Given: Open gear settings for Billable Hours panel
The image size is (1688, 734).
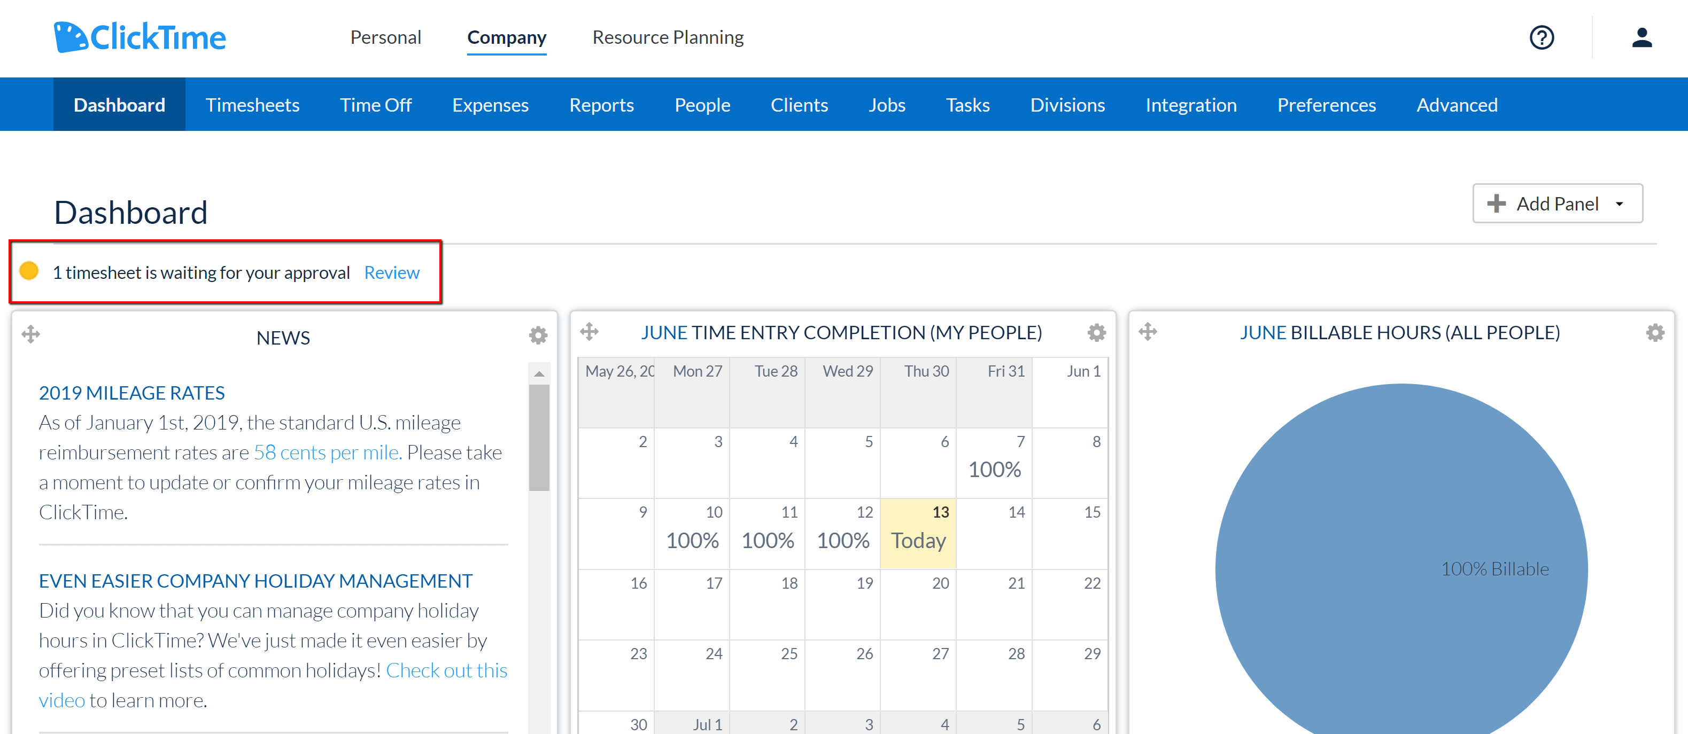Looking at the screenshot, I should tap(1654, 333).
